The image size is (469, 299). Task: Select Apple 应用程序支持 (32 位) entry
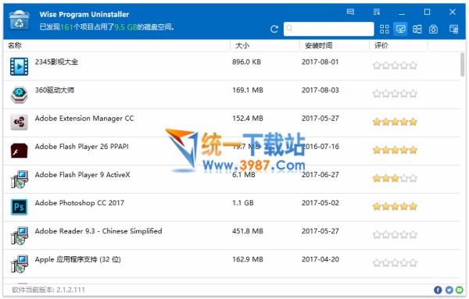pos(77,259)
